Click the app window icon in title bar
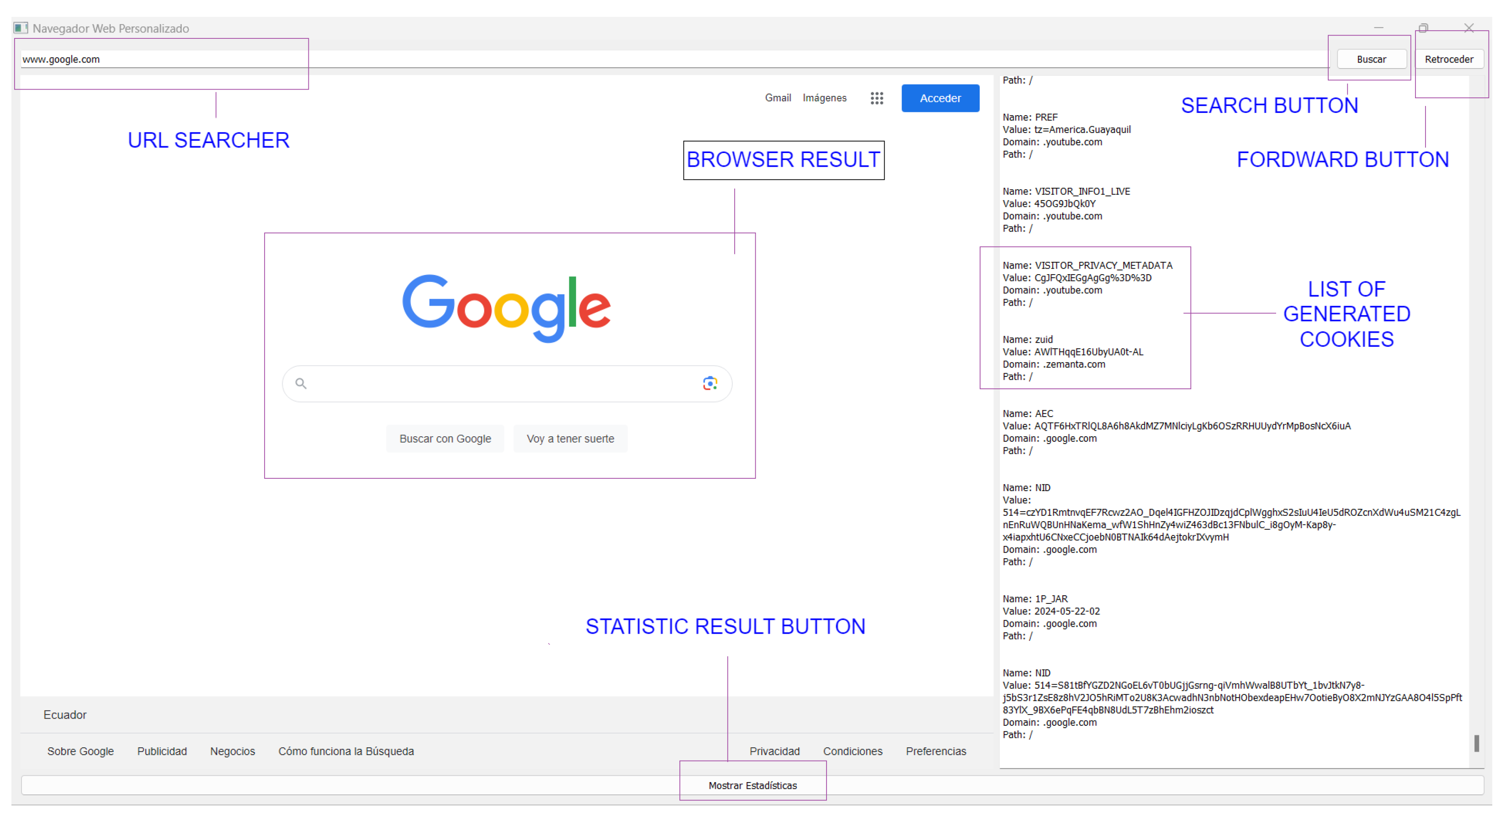 [21, 28]
